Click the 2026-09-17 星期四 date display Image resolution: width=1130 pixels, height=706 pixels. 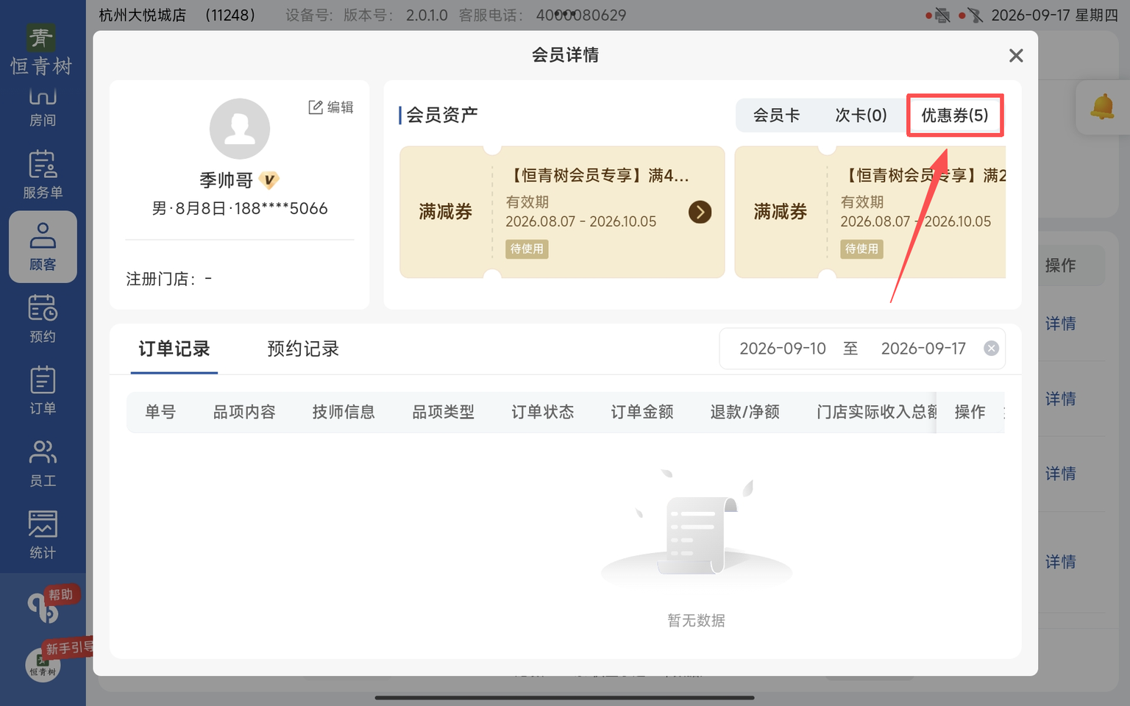(1054, 15)
